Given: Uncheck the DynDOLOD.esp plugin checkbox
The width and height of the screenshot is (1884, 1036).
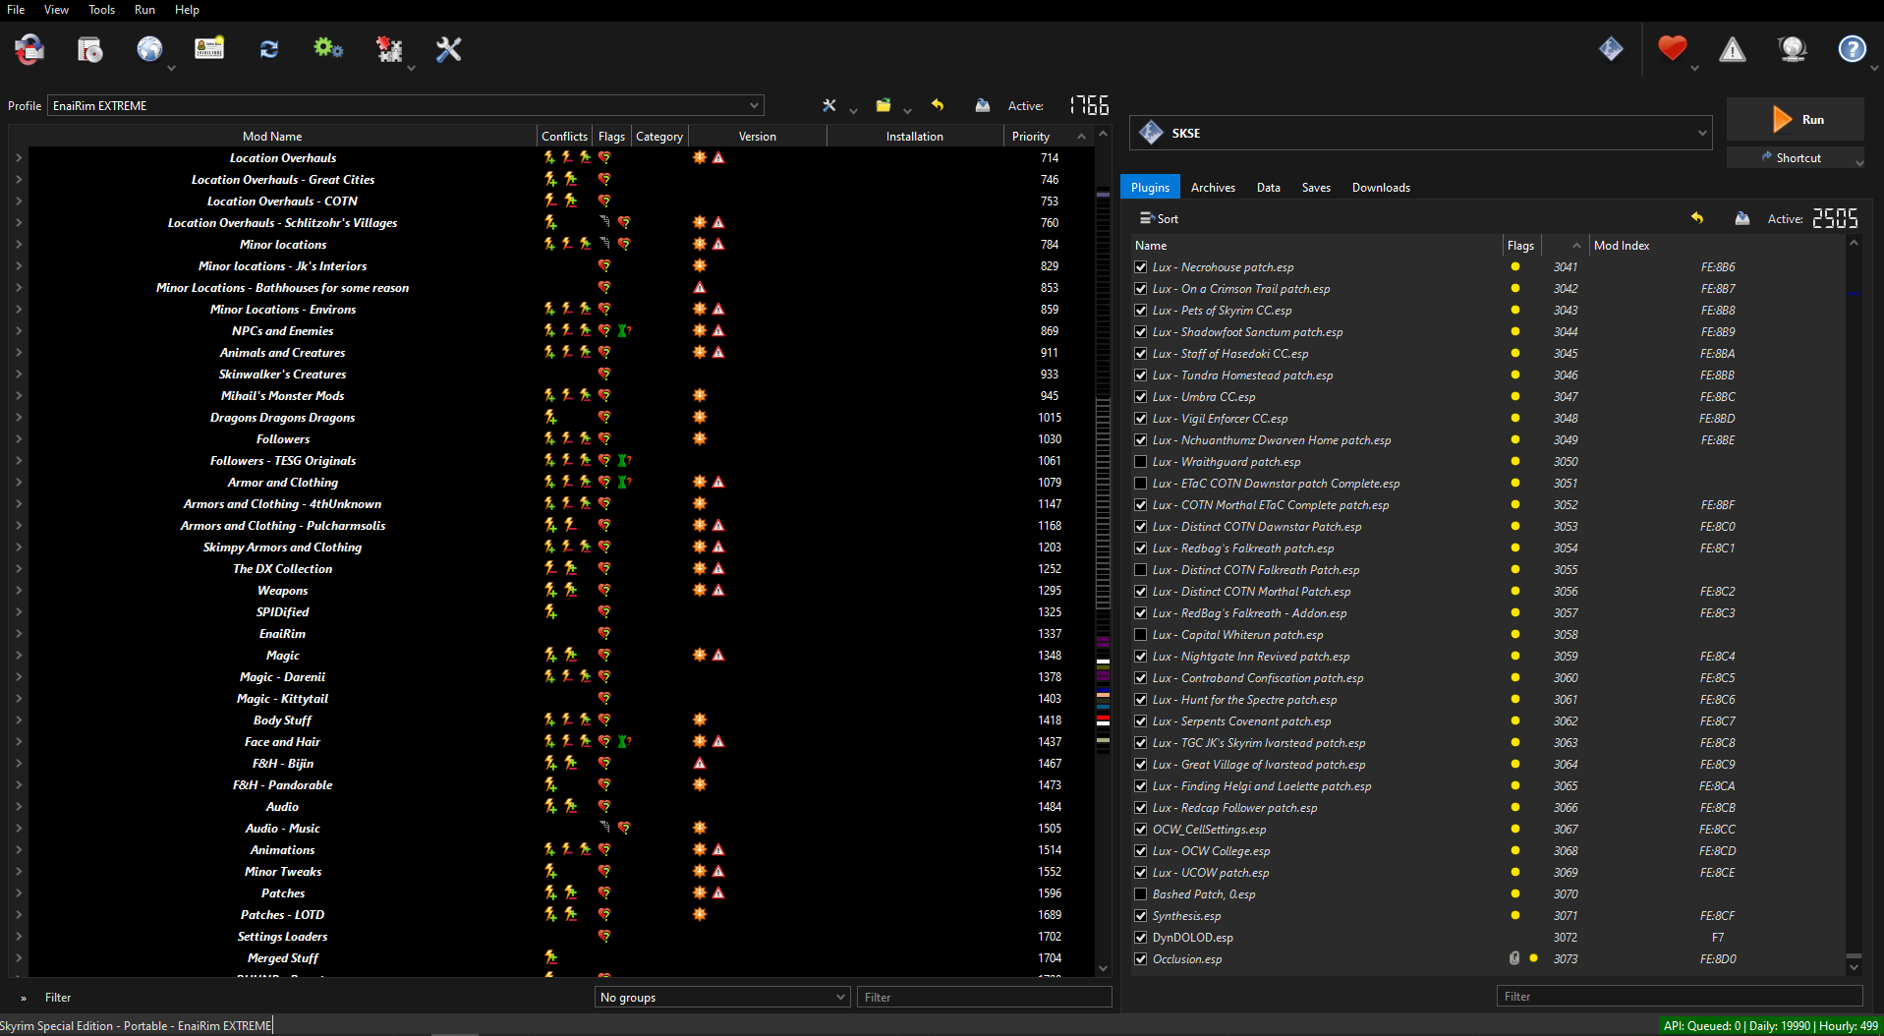Looking at the screenshot, I should pos(1141,938).
